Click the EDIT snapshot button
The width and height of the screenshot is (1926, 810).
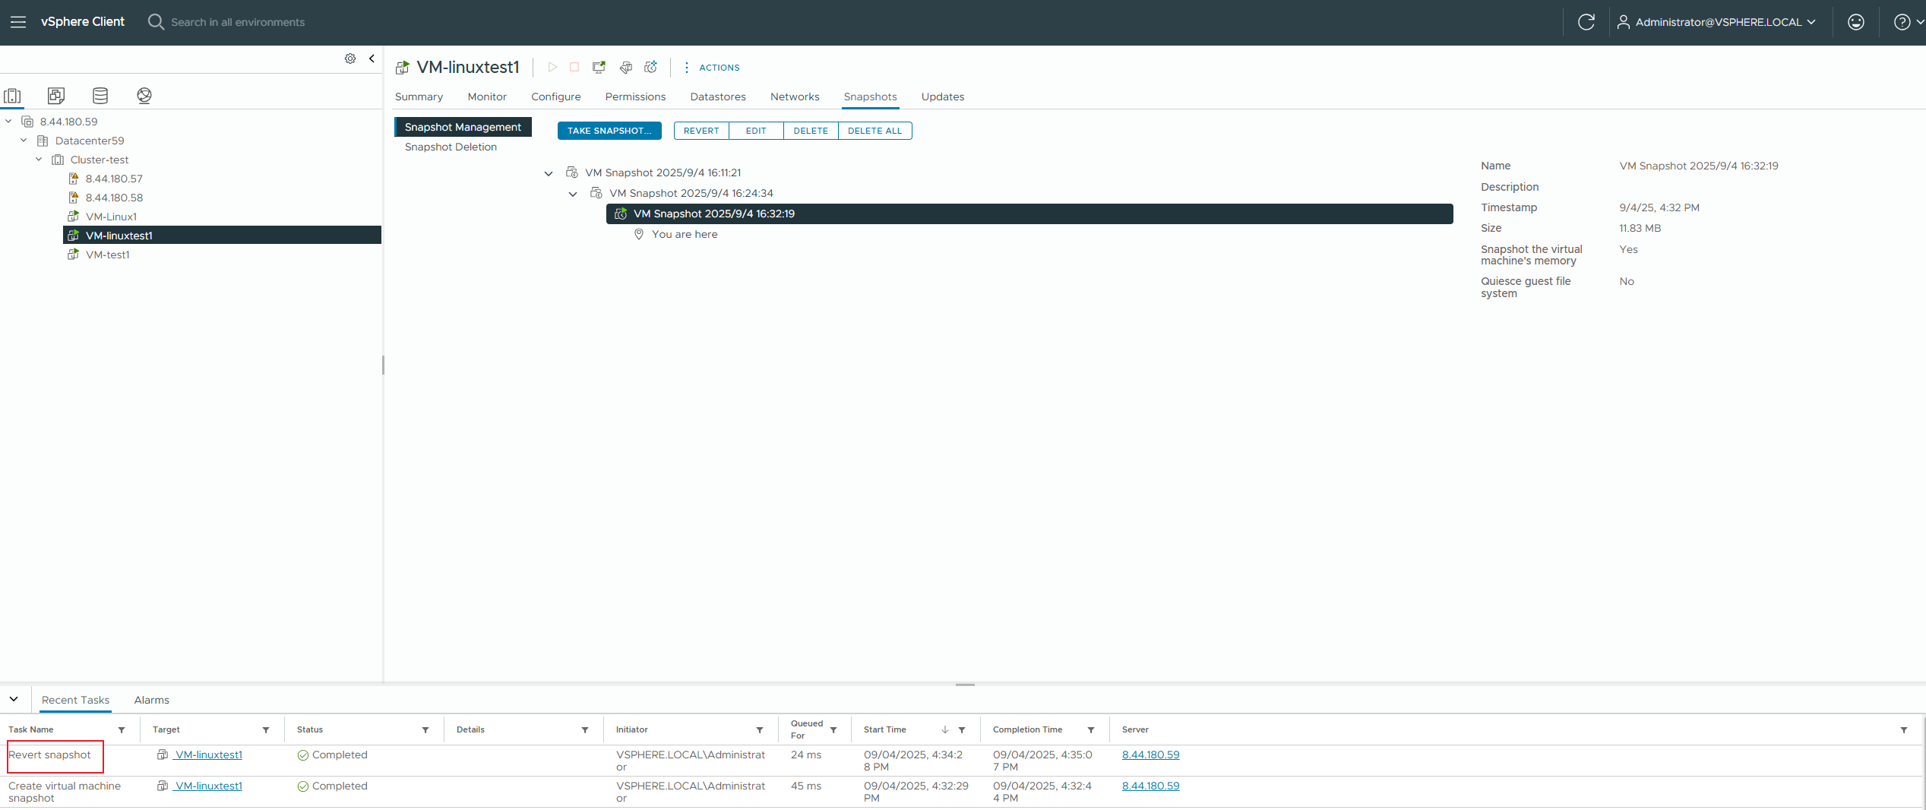point(756,131)
